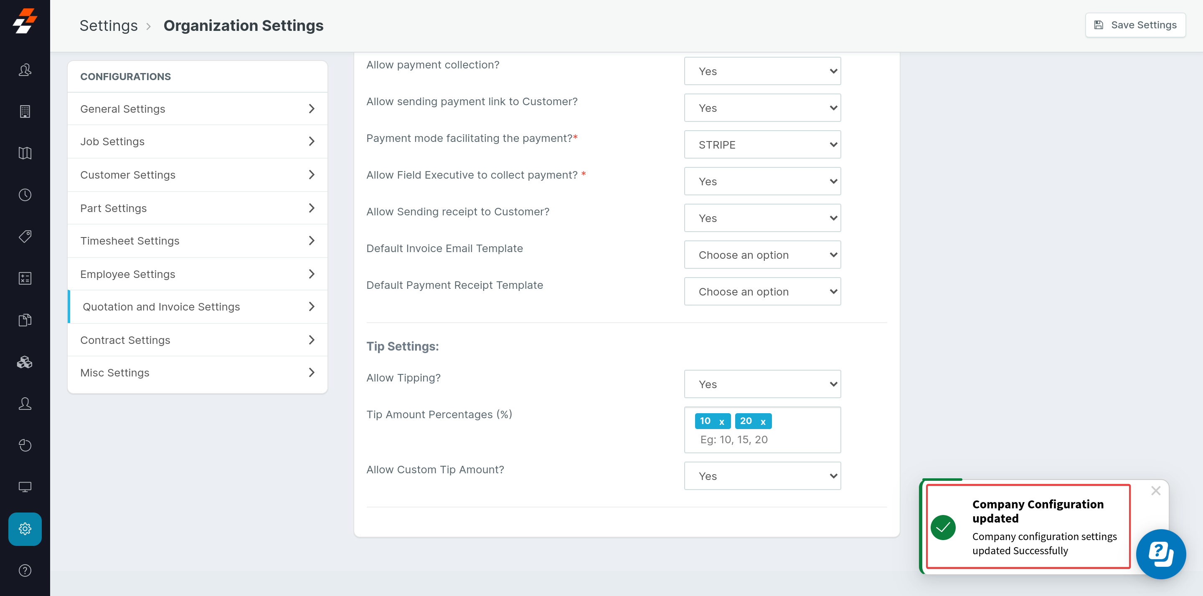Image resolution: width=1203 pixels, height=596 pixels.
Task: Open Allow Custom Tip Amount dropdown
Action: tap(762, 476)
